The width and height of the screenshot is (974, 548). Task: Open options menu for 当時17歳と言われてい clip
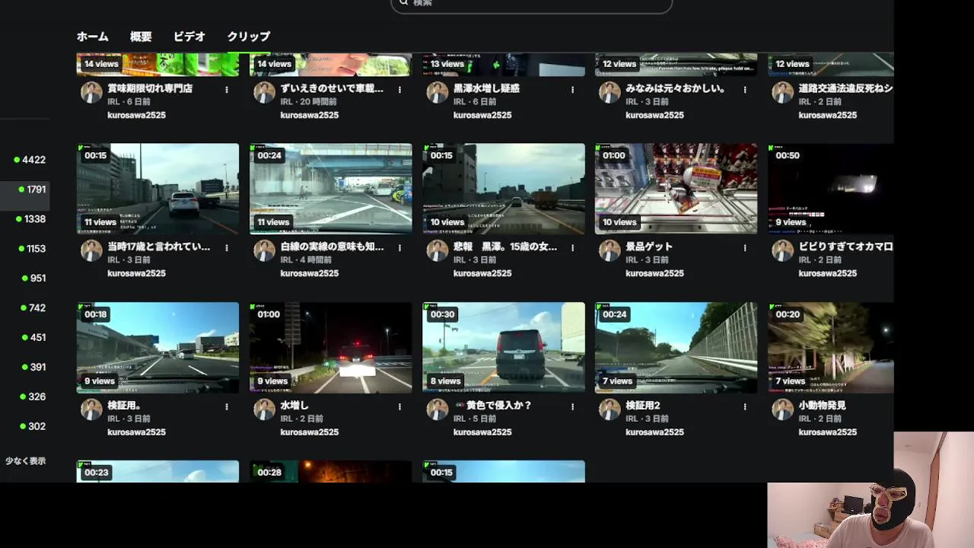pos(227,247)
